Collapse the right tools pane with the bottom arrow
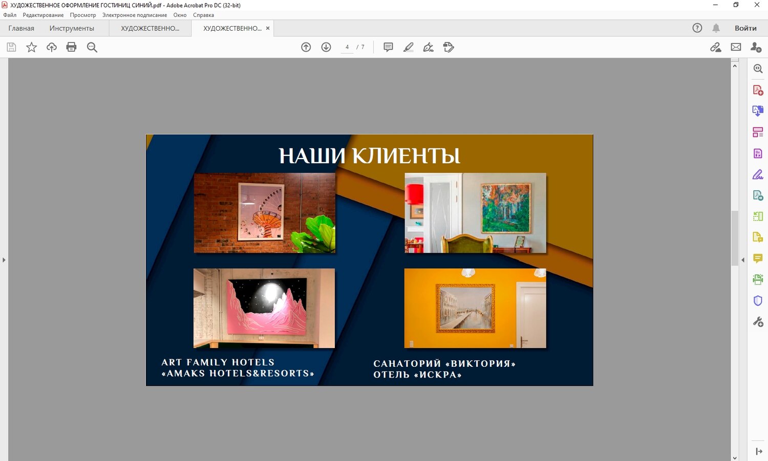 click(758, 451)
